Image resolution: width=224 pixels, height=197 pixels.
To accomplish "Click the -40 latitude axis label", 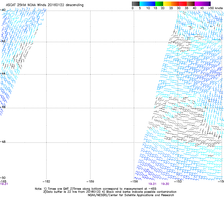I will click(3, 10).
